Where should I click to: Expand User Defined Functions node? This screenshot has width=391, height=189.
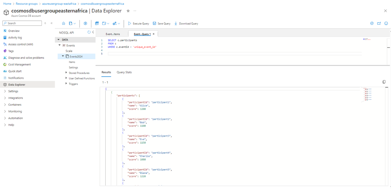click(x=66, y=78)
